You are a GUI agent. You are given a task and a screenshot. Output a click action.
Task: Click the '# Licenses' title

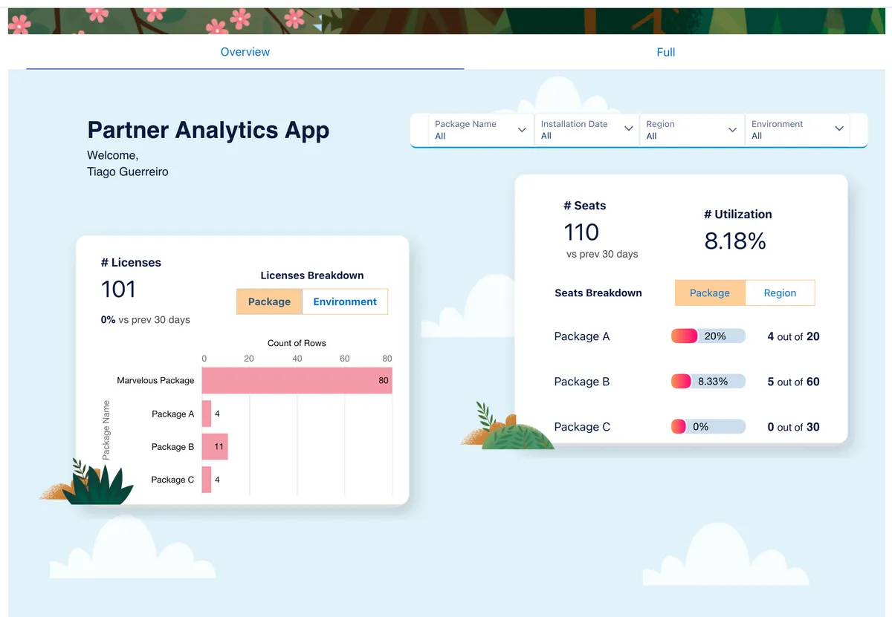point(131,262)
